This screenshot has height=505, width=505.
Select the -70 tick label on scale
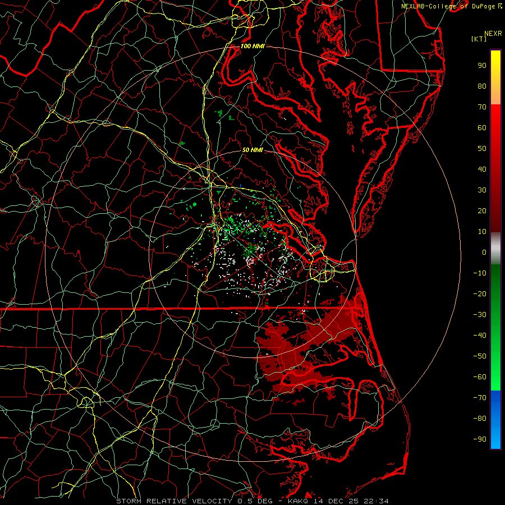point(480,398)
